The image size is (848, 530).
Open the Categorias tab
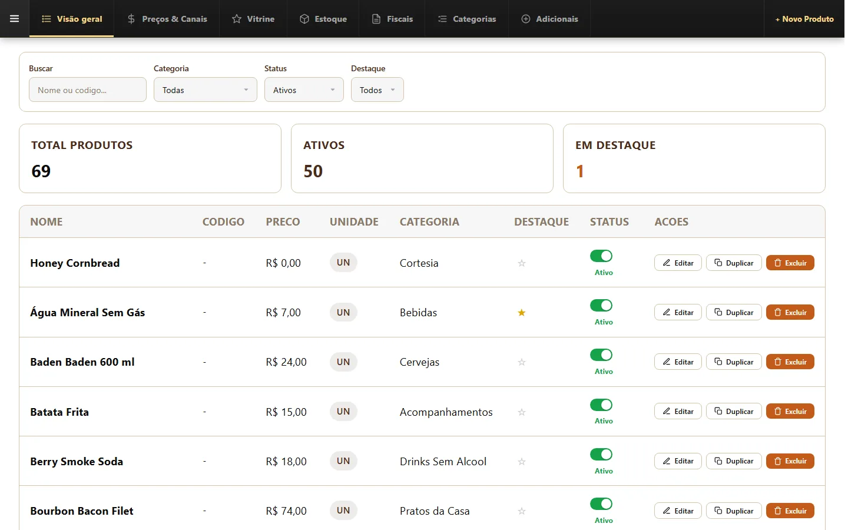[467, 19]
